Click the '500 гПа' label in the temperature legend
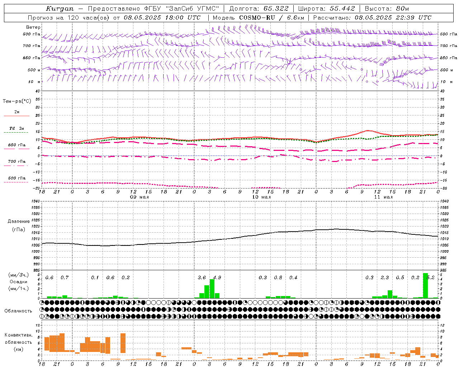This screenshot has width=459, height=367. pyautogui.click(x=17, y=178)
